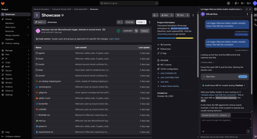Expand Build sidebar section
Viewport: 257px width, 139px height.
pyautogui.click(x=15, y=67)
